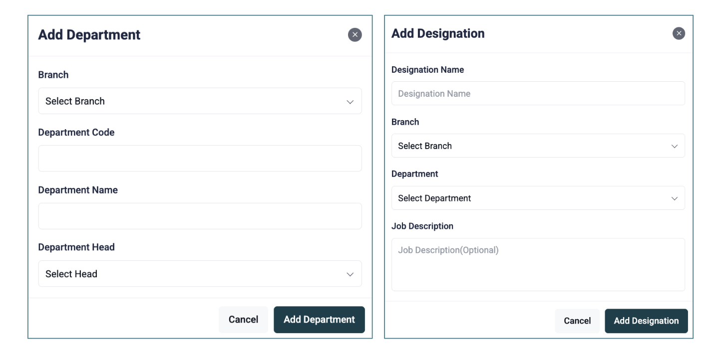Click the Department Name field label
Screen dimensions: 726x361
pyautogui.click(x=78, y=190)
